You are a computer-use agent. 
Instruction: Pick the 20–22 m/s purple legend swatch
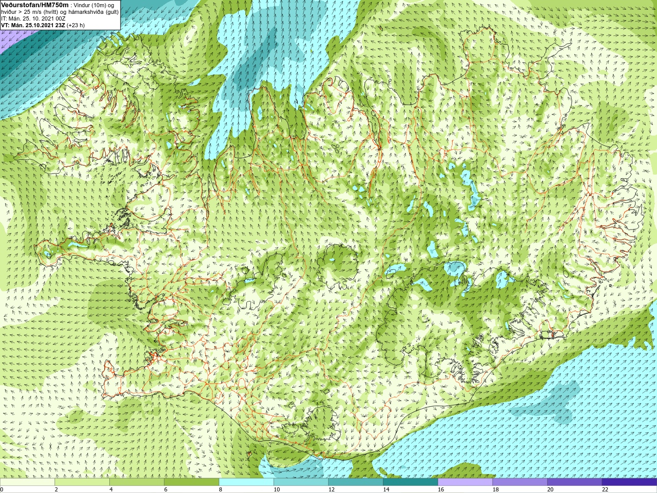click(574, 482)
